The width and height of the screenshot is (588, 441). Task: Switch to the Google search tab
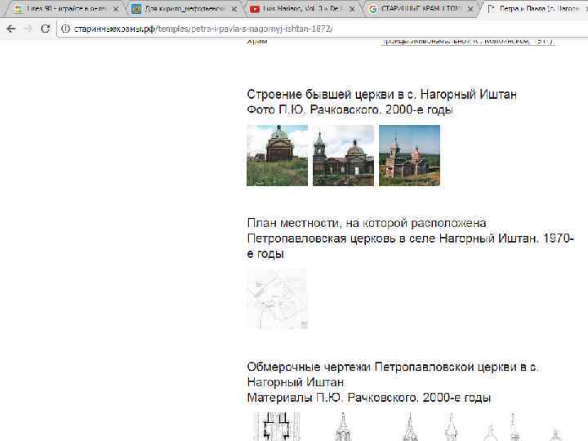420,8
